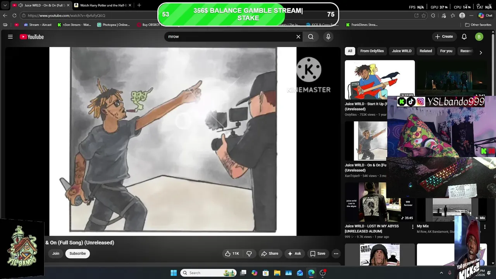Open Microsoft Edge on the taskbar
Image resolution: width=496 pixels, height=279 pixels.
pos(311,273)
